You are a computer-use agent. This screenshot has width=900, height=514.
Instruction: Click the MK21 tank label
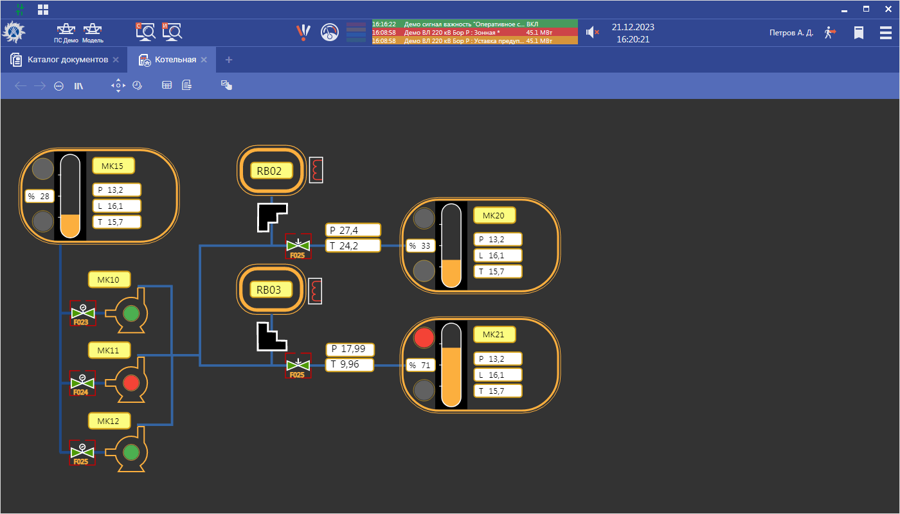click(x=494, y=335)
